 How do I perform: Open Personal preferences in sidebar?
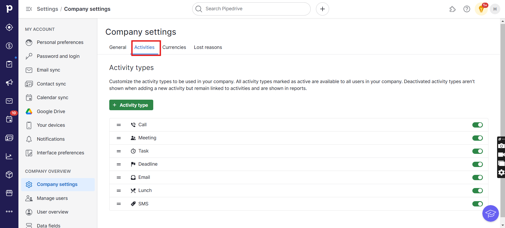[58, 42]
